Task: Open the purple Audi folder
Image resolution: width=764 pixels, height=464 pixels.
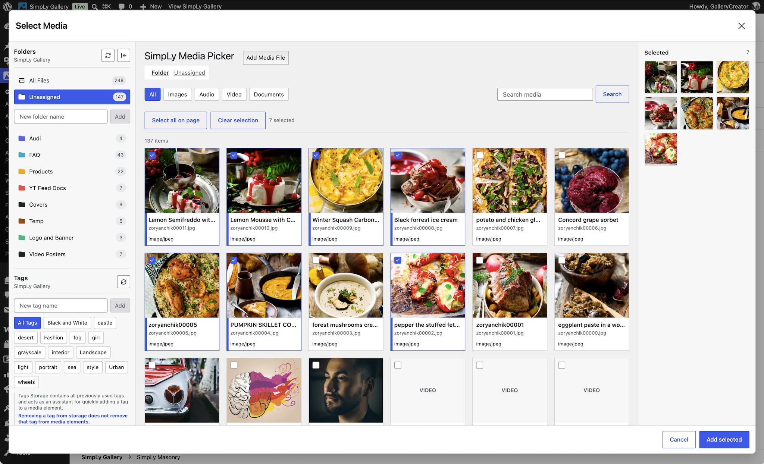Action: tap(22, 138)
